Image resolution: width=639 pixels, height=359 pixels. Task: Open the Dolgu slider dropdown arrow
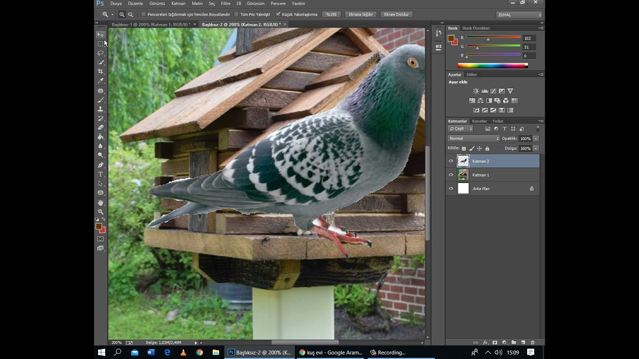coord(536,149)
